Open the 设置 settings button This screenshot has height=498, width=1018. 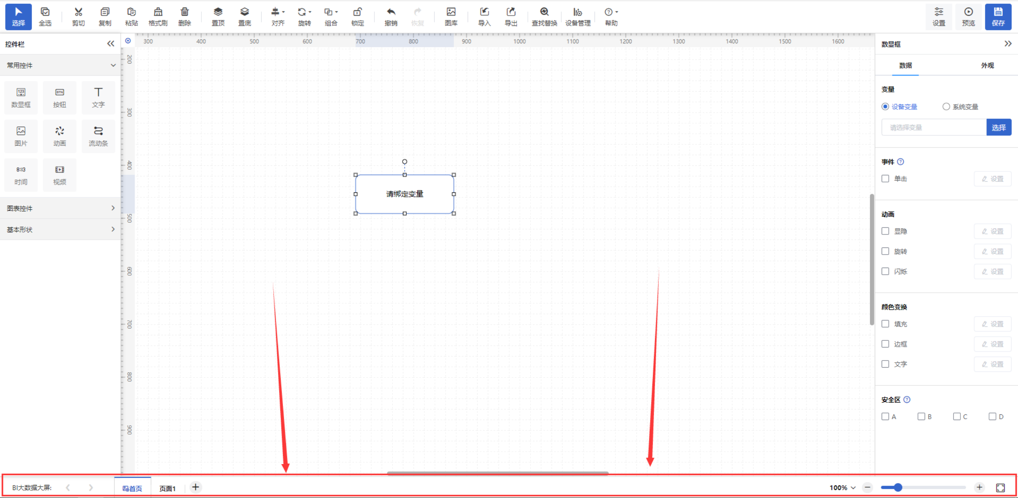938,17
